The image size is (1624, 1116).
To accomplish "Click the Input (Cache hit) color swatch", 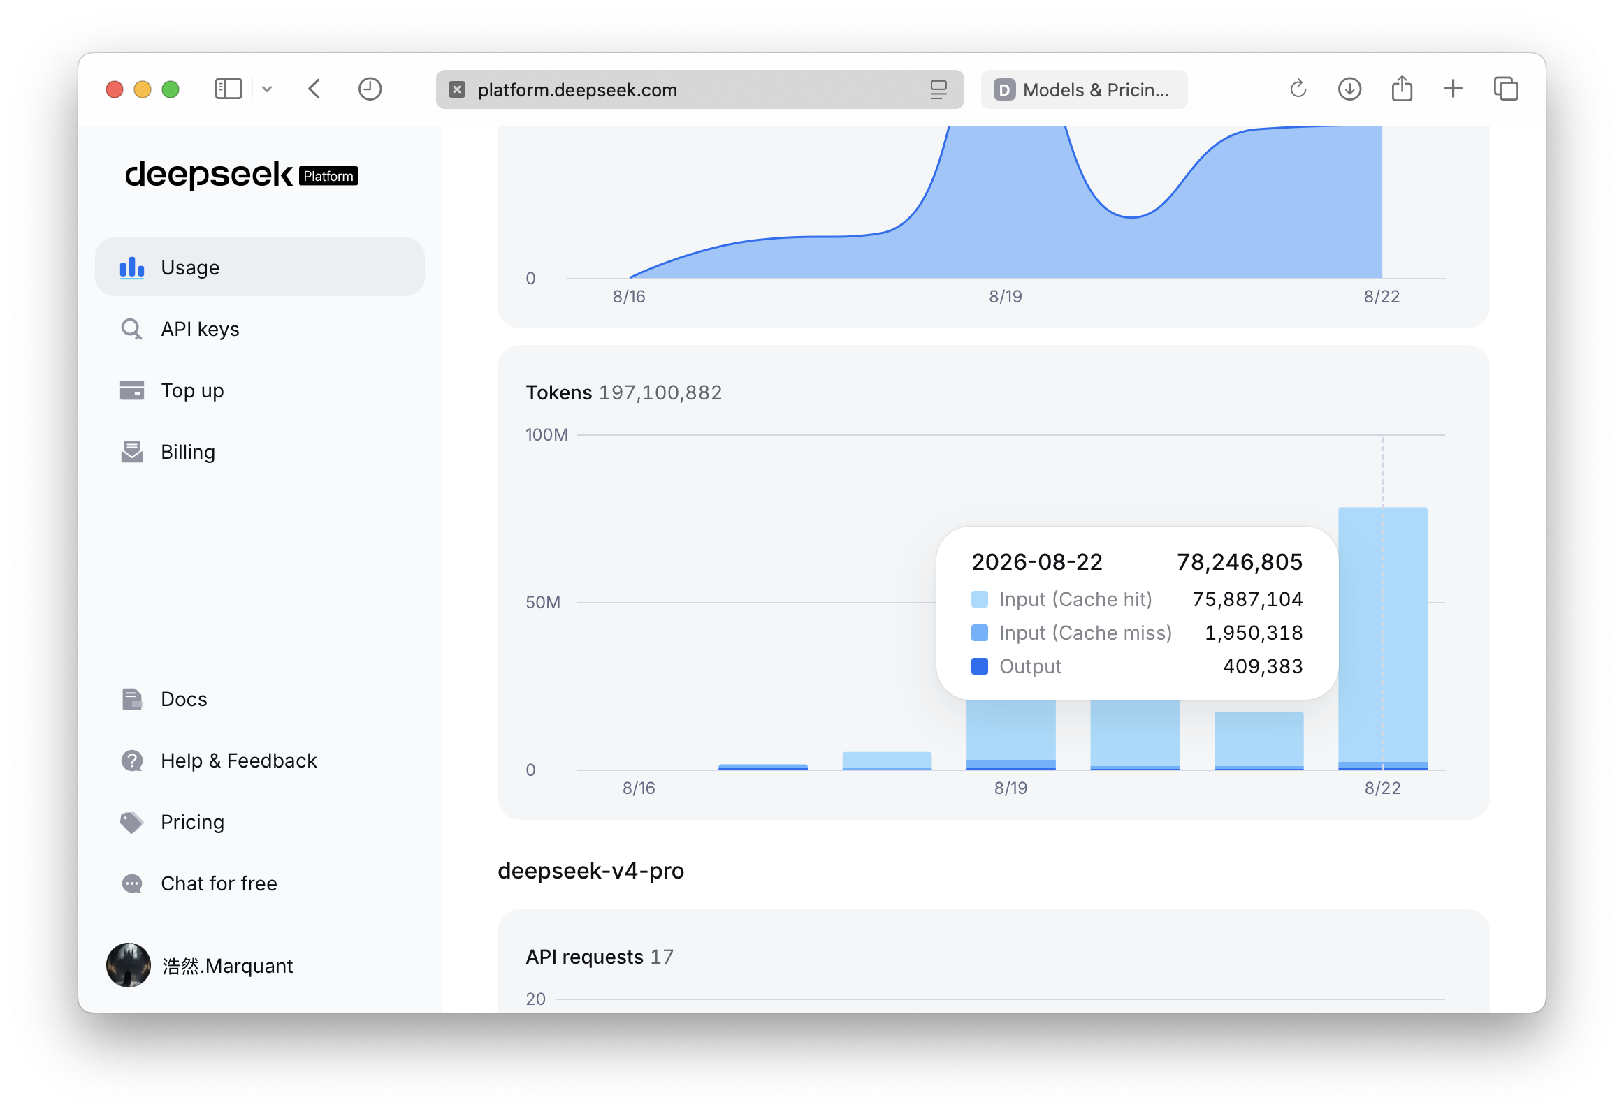I will tap(979, 599).
